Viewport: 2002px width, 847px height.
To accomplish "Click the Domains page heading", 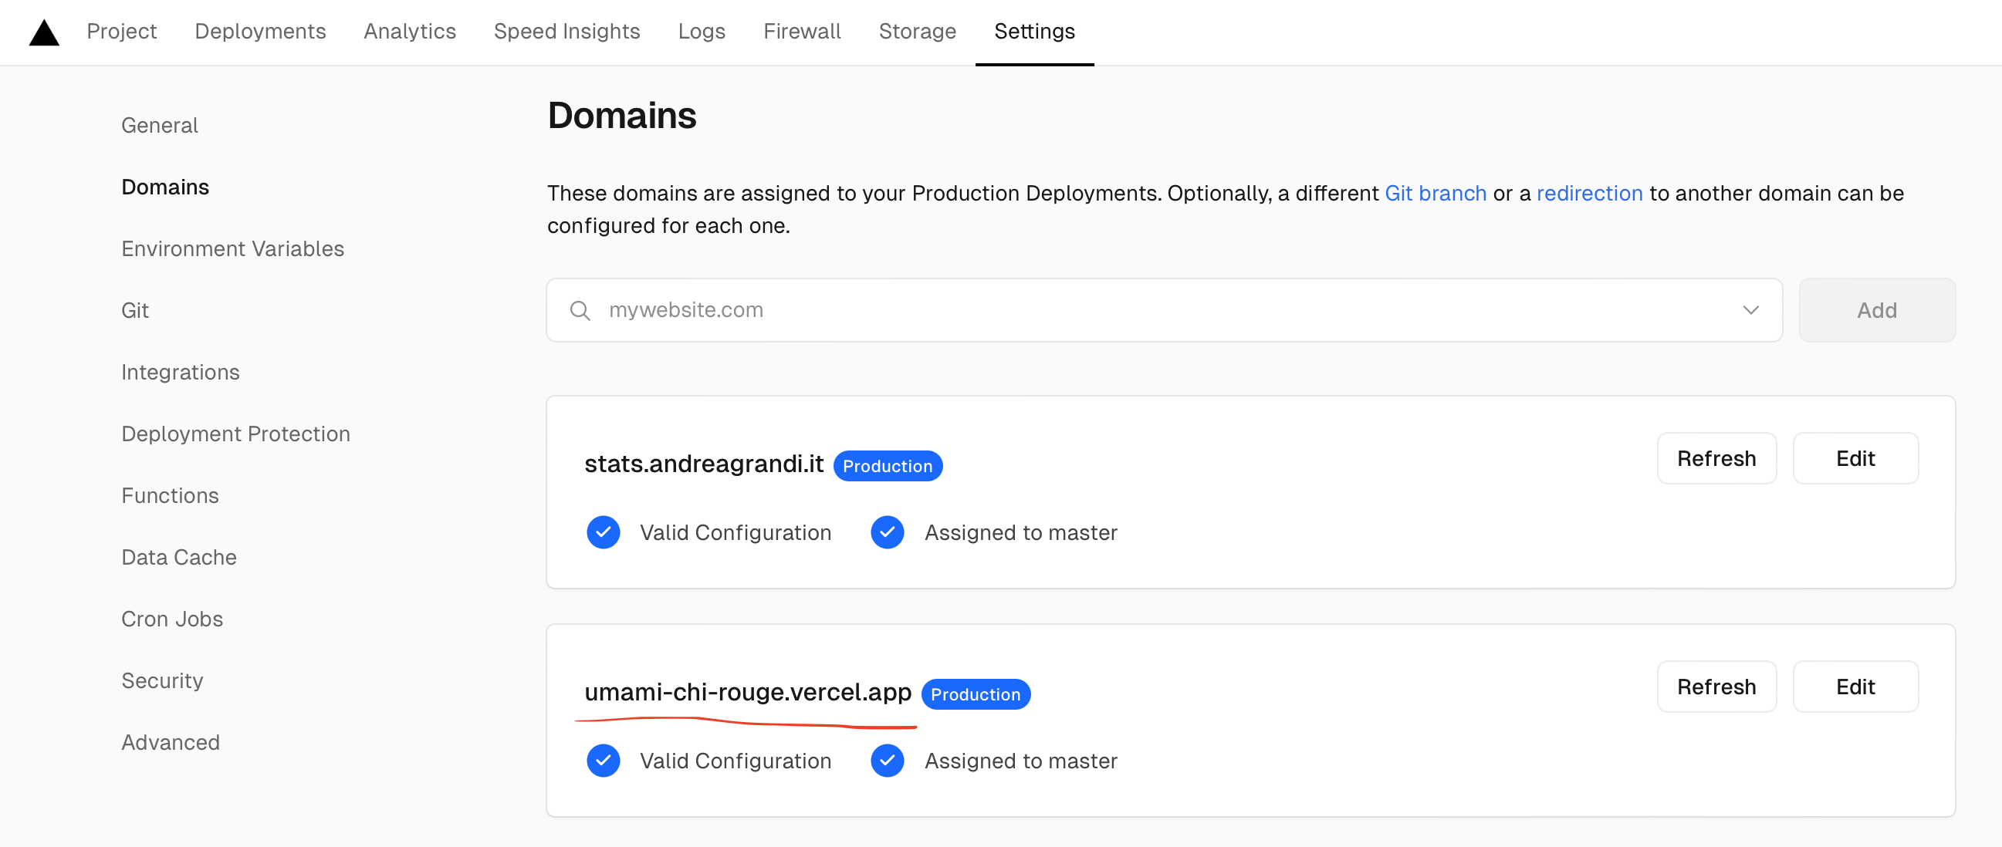I will [622, 116].
